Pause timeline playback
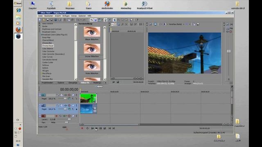Image resolution: width=262 pixels, height=147 pixels. (x=101, y=128)
